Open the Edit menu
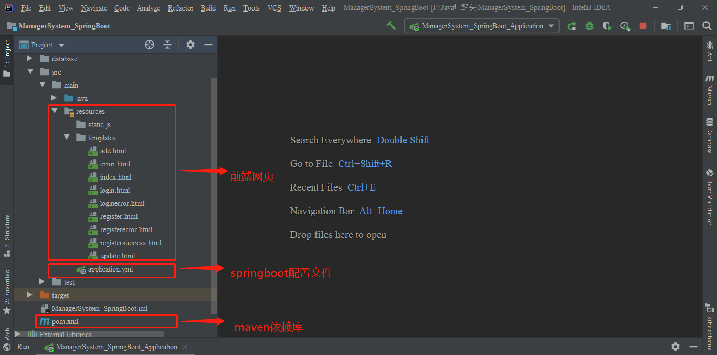 [45, 8]
